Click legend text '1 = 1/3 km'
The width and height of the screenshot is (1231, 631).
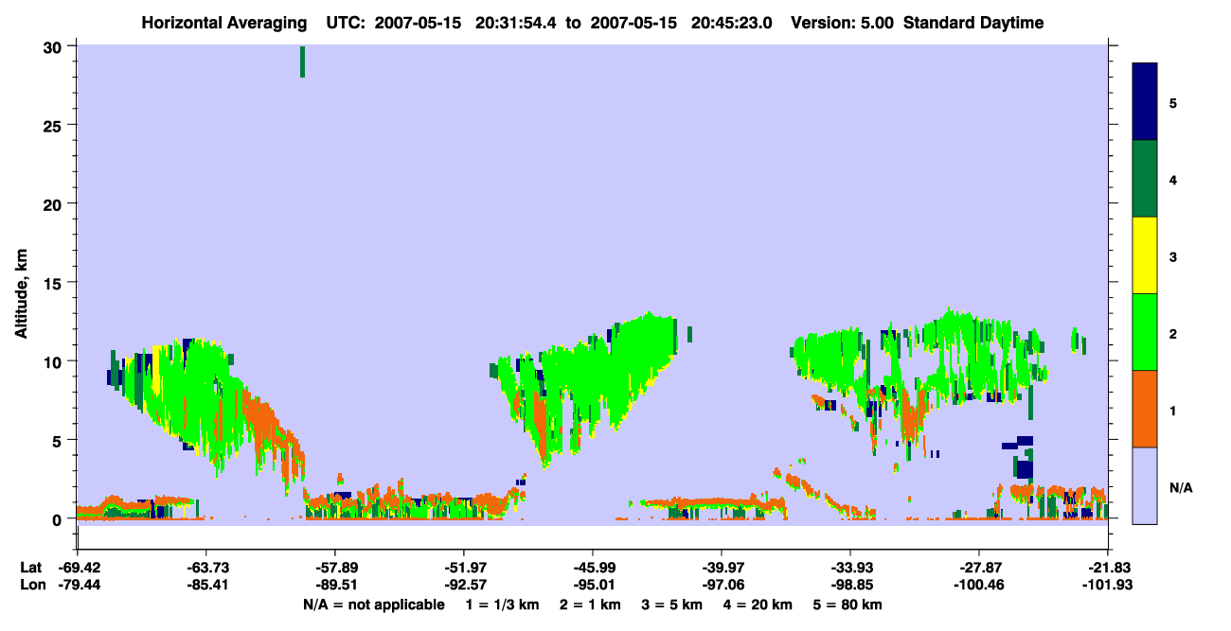(502, 605)
